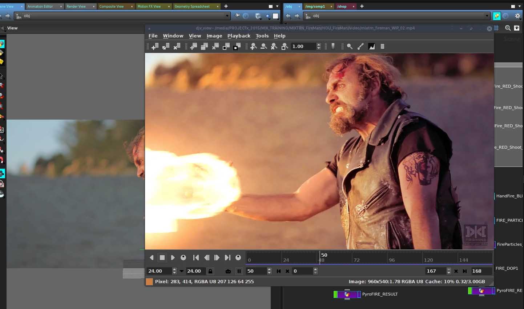This screenshot has width=524, height=309.
Task: Open the histogram tool in DJV toolbar
Action: [x=372, y=47]
